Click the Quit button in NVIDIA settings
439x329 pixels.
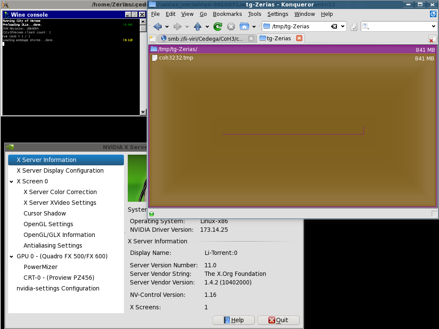click(278, 320)
